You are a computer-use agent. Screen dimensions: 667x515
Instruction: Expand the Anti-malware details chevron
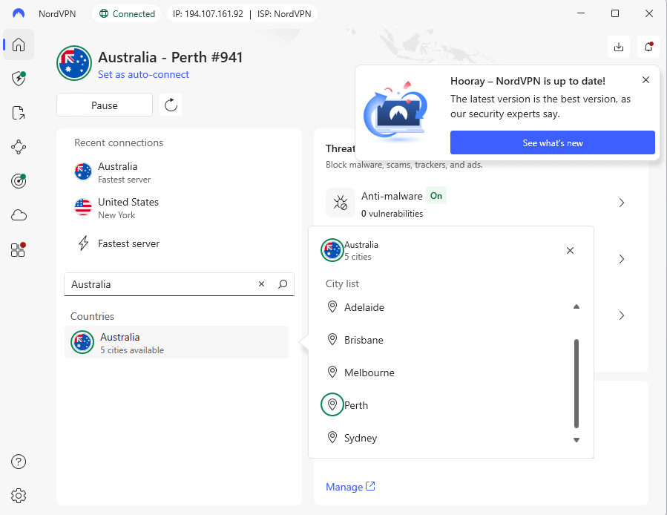point(621,202)
